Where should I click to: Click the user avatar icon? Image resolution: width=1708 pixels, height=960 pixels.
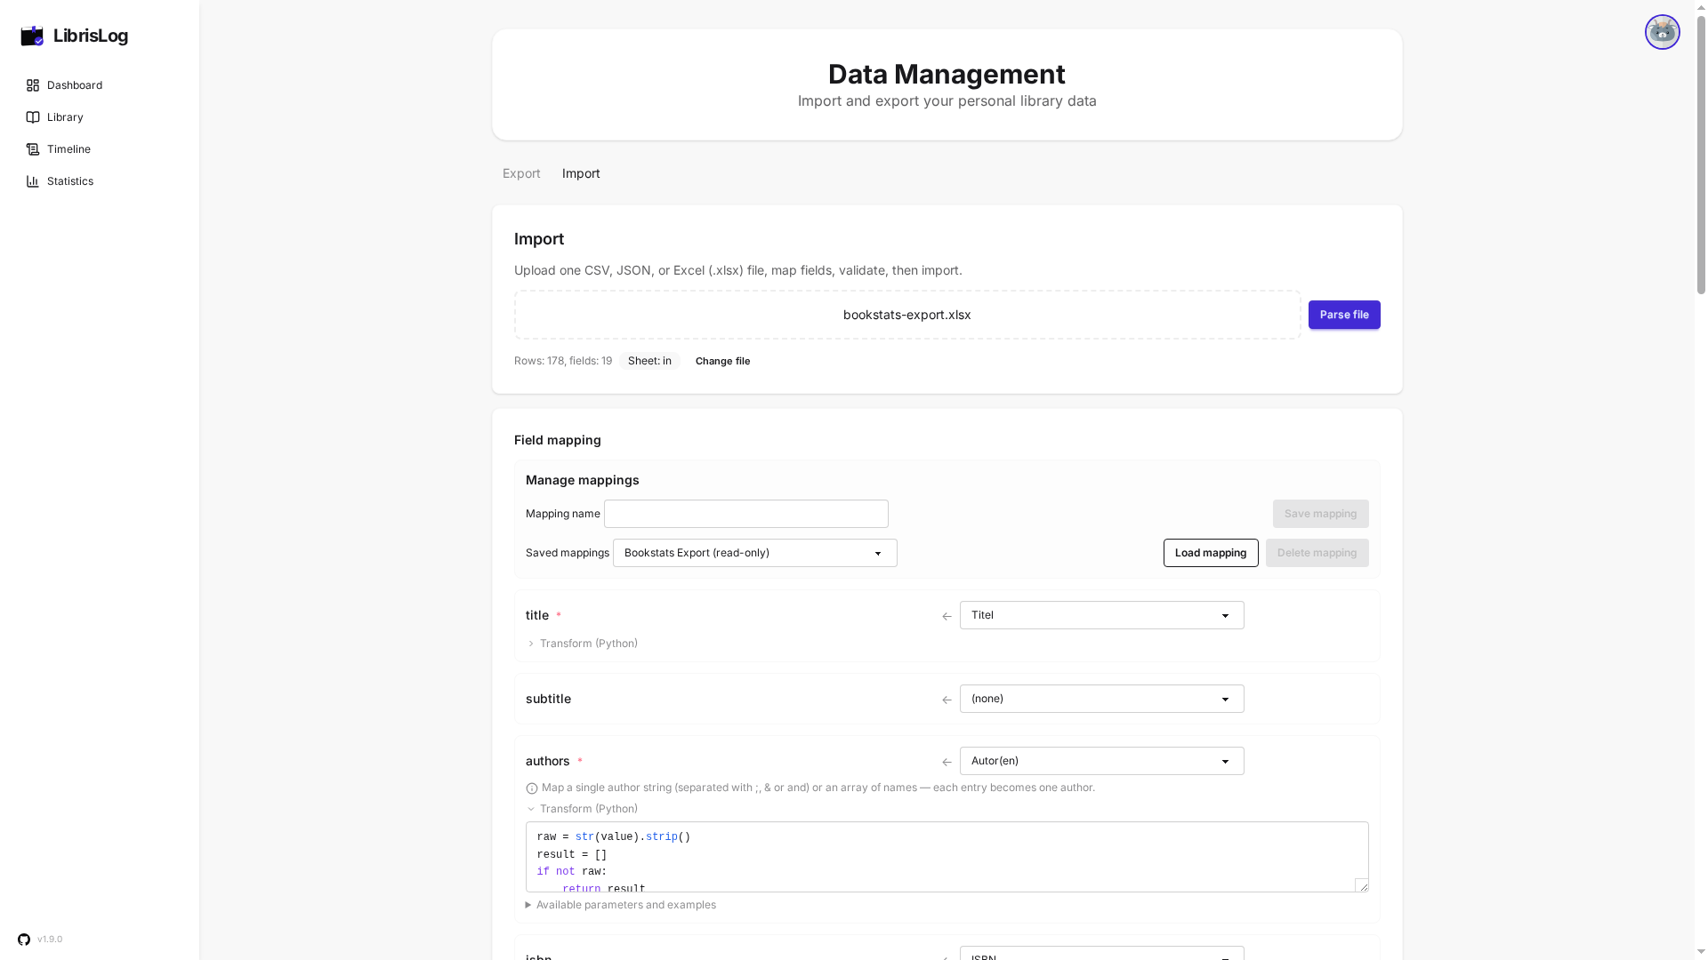pyautogui.click(x=1662, y=32)
